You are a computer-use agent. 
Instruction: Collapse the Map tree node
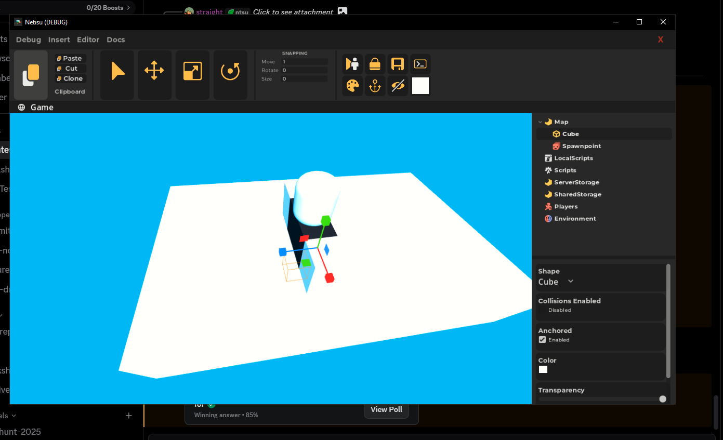pyautogui.click(x=540, y=122)
